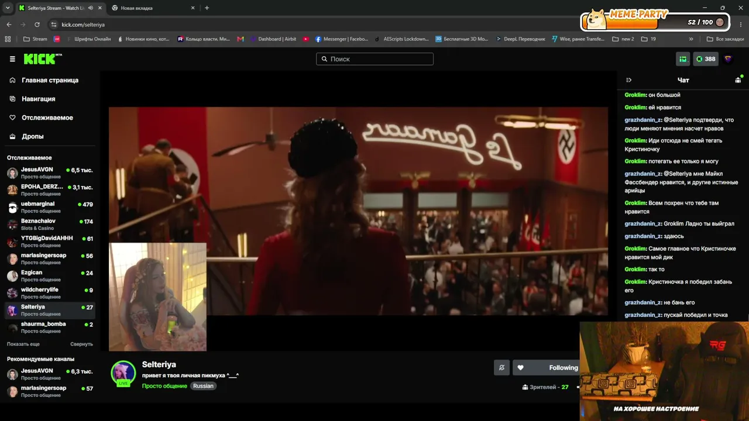
Task: Expand the list with Показать еще
Action: (x=23, y=344)
